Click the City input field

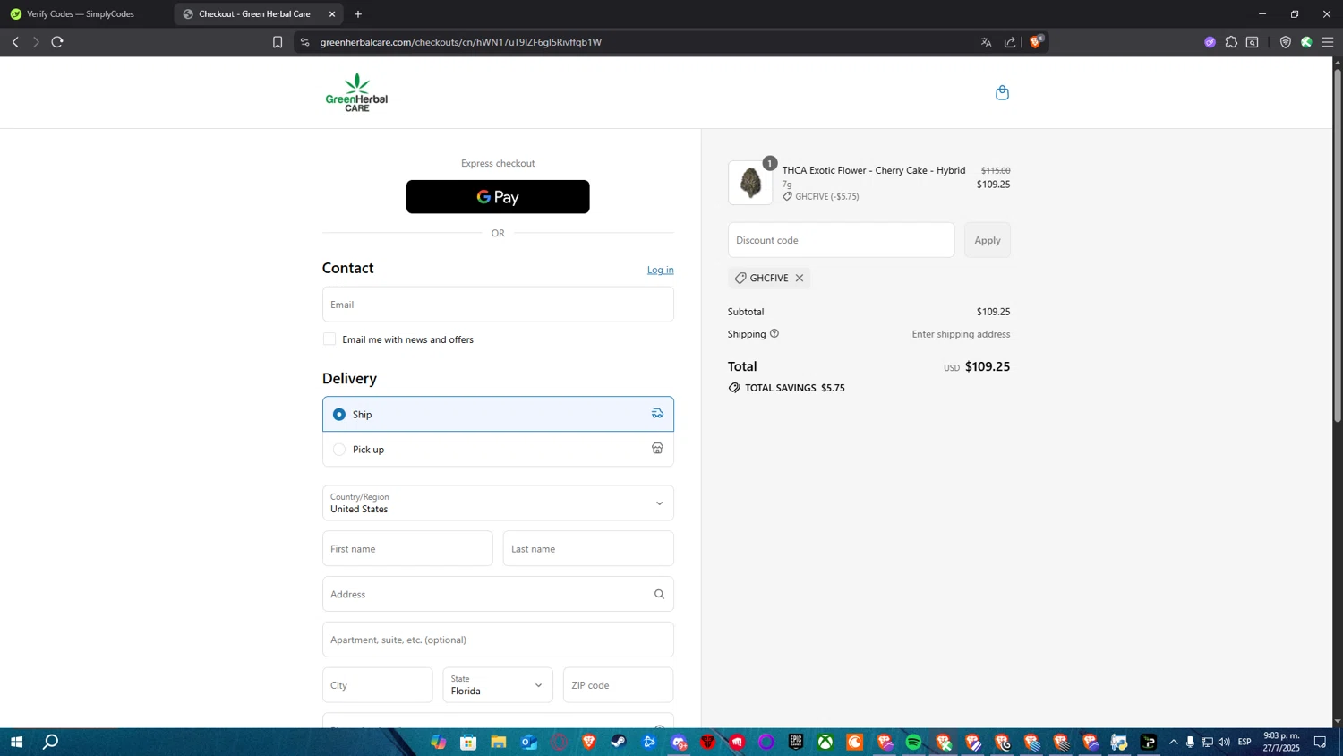378,685
